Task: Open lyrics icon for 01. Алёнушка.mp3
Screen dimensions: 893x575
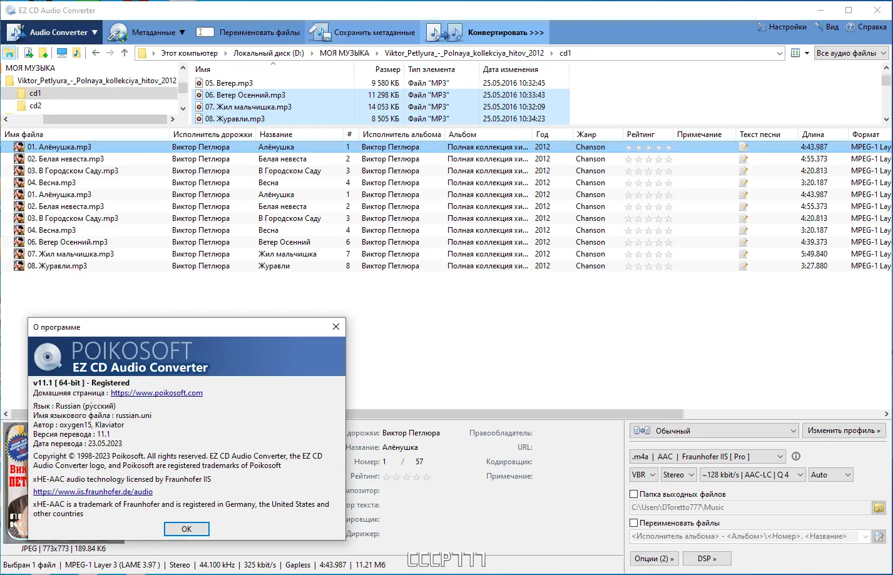Action: pos(742,146)
